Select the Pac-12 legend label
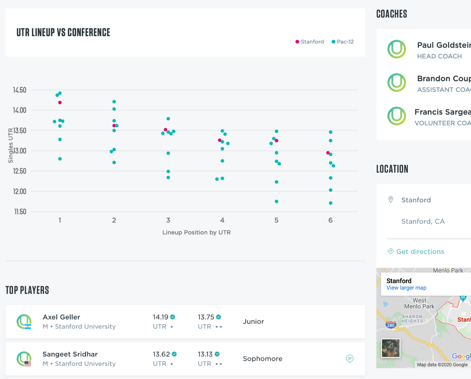The height and width of the screenshot is (379, 471). 345,42
